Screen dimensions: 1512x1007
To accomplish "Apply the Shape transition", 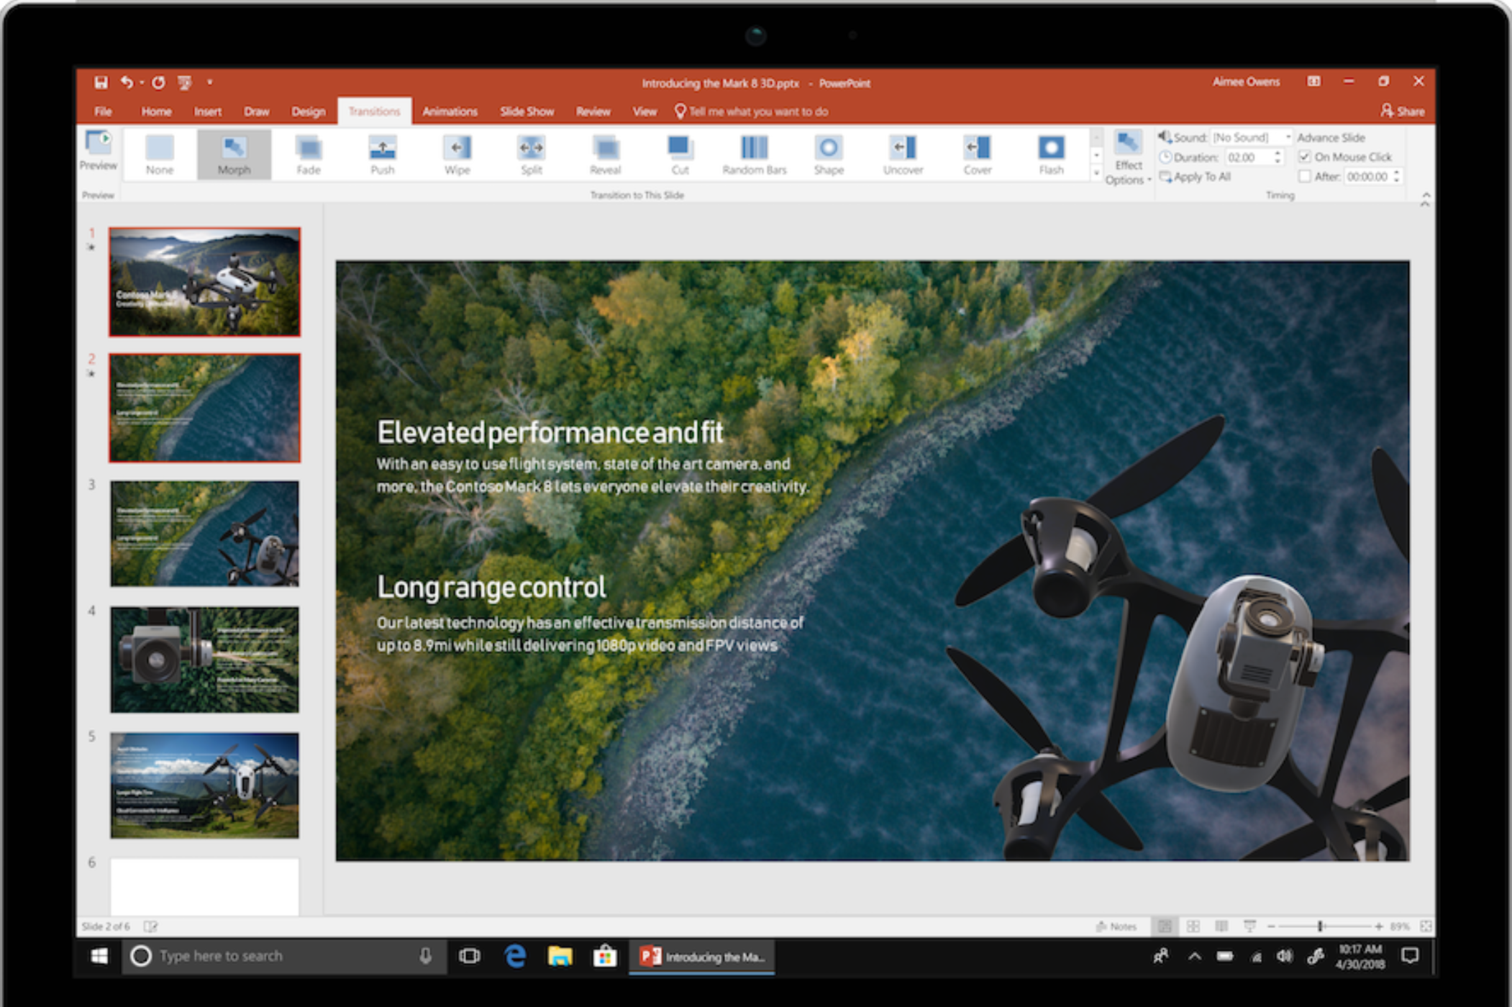I will click(x=829, y=155).
